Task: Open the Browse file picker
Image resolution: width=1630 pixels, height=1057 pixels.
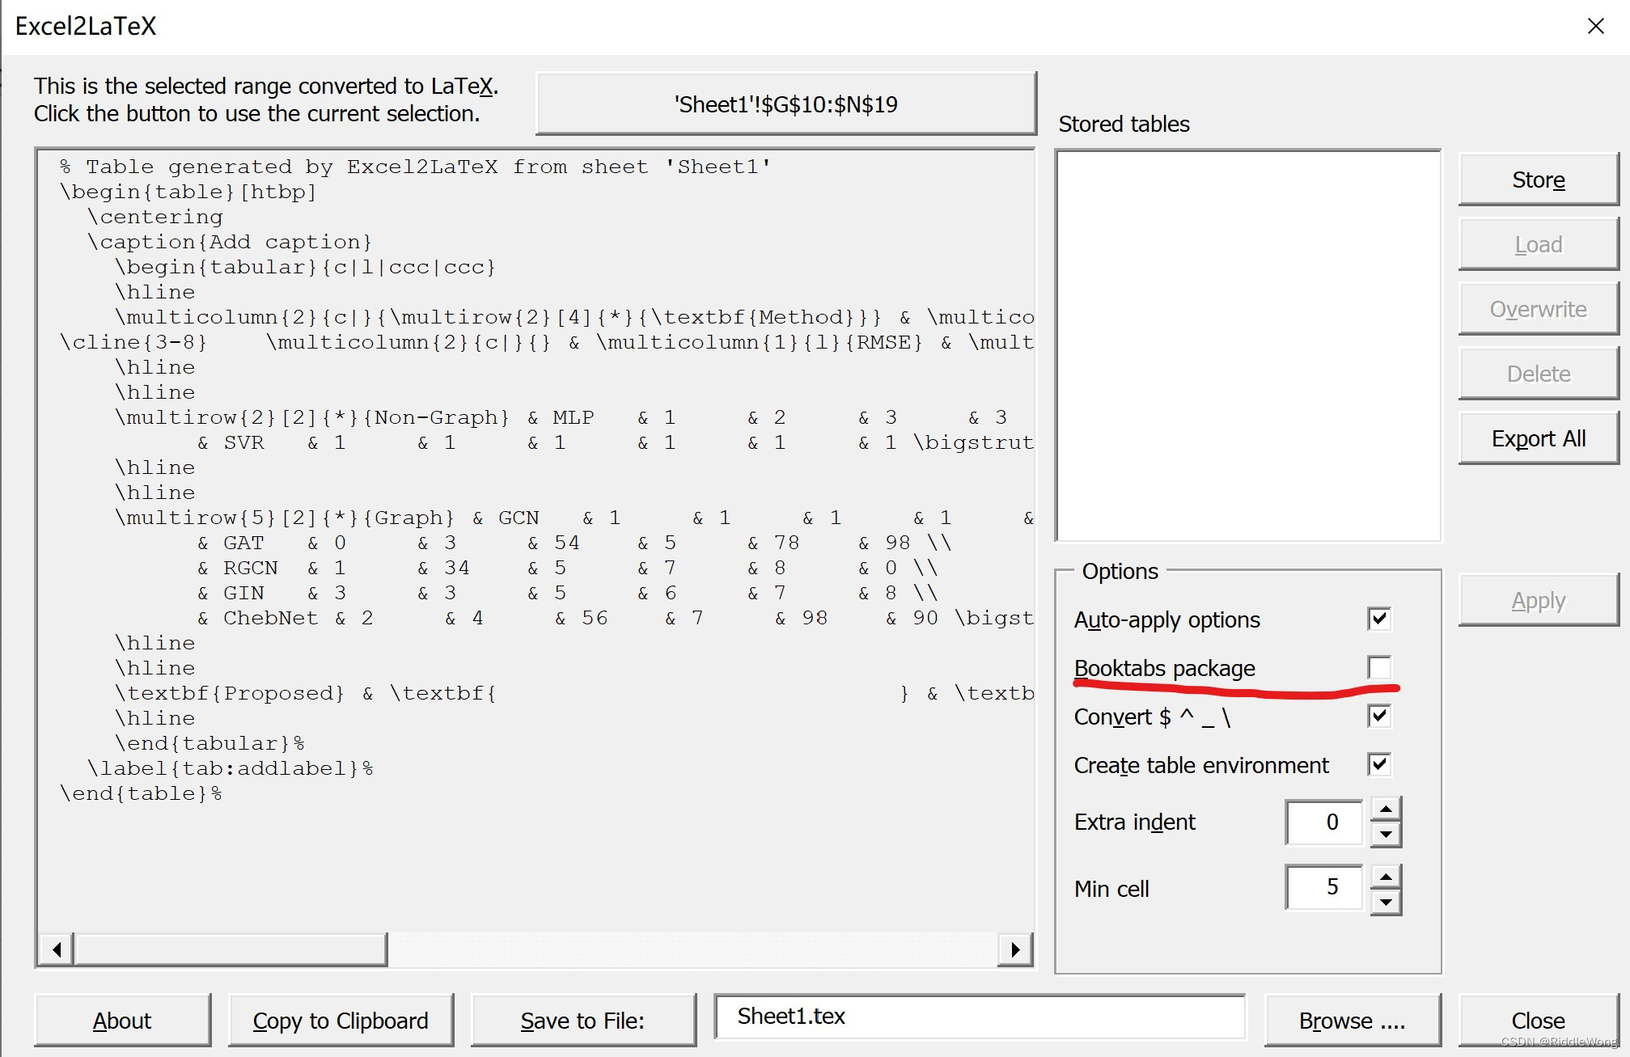Action: (x=1352, y=1020)
